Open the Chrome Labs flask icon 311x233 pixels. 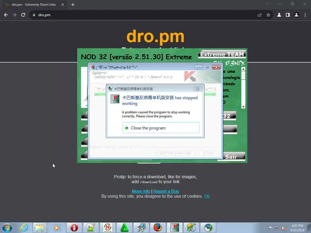279,15
